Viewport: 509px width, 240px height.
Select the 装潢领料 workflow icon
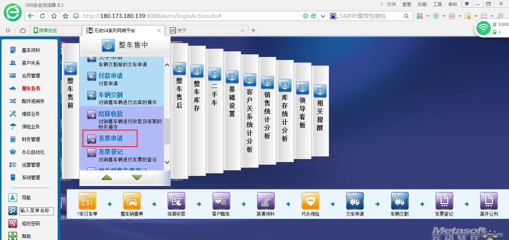266,201
